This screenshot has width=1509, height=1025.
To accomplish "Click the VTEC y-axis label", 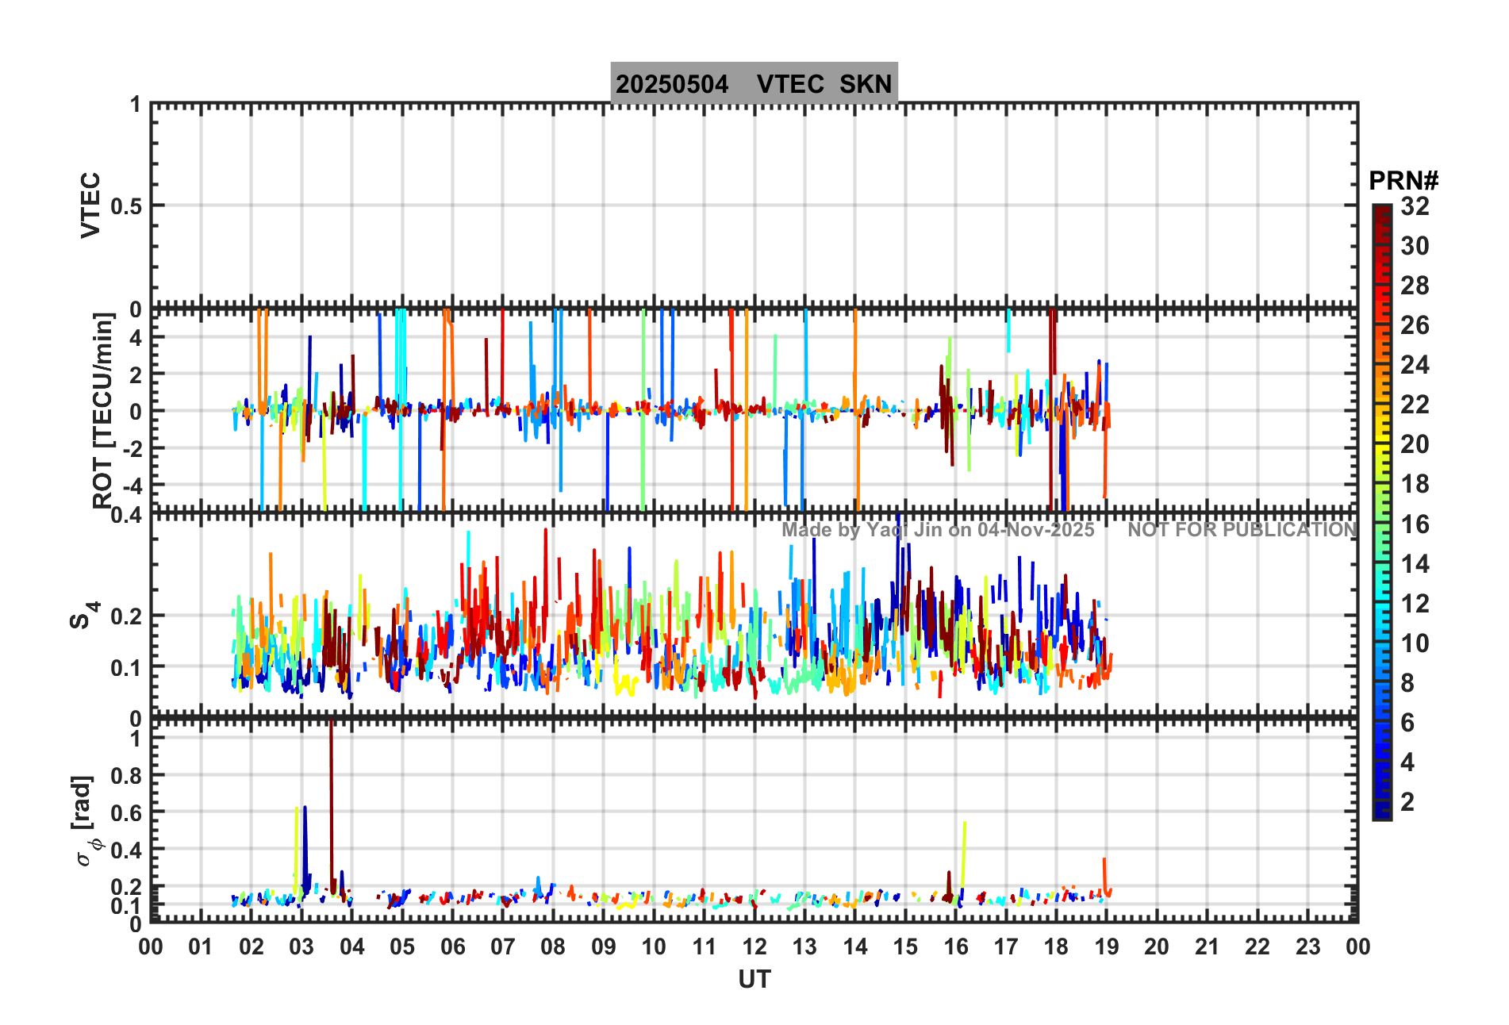I will [91, 205].
